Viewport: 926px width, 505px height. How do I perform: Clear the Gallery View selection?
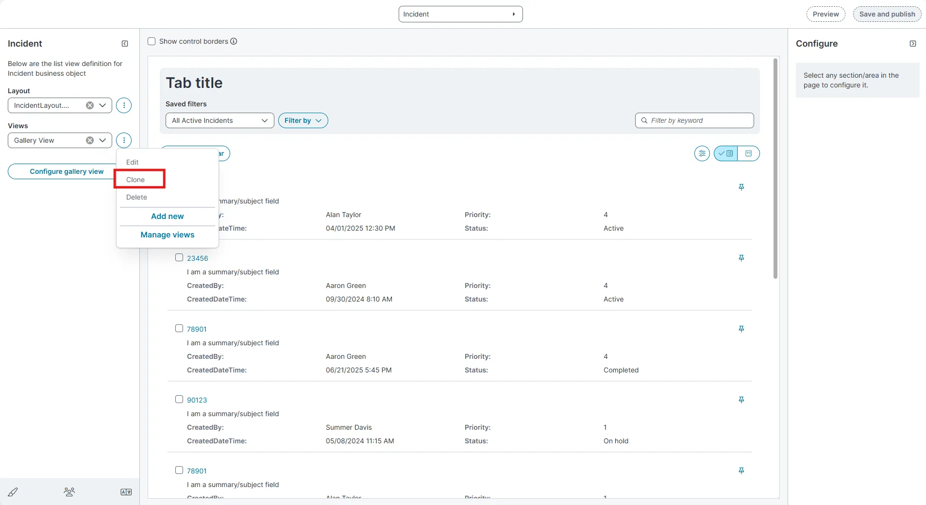[90, 140]
